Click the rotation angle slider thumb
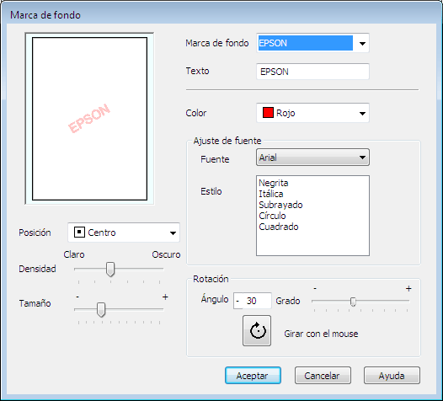The height and width of the screenshot is (401, 443). coord(353,302)
